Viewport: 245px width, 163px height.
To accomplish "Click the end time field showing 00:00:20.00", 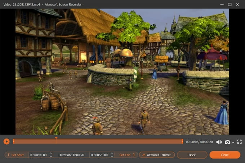I will [x=99, y=155].
